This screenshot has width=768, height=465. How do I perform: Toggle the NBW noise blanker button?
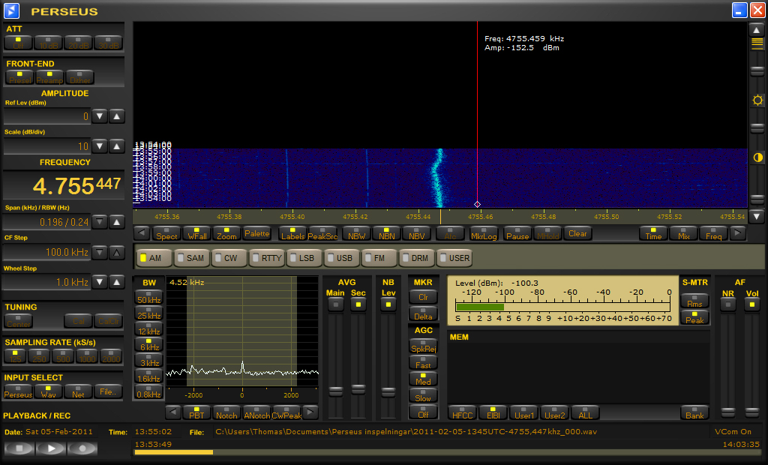(356, 233)
